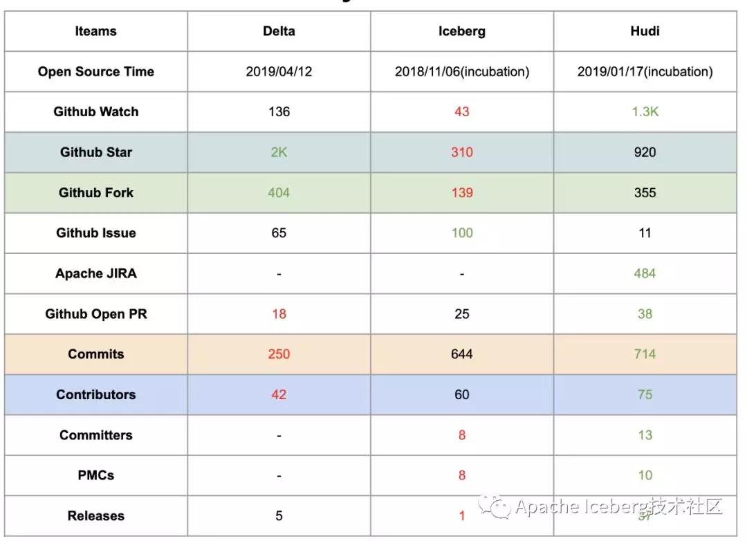The height and width of the screenshot is (541, 747).
Task: Click the Open Source Time row label
Action: click(x=95, y=71)
